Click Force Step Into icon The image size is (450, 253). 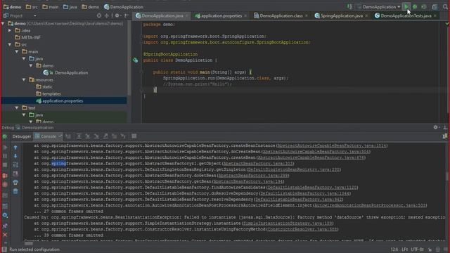click(x=96, y=136)
